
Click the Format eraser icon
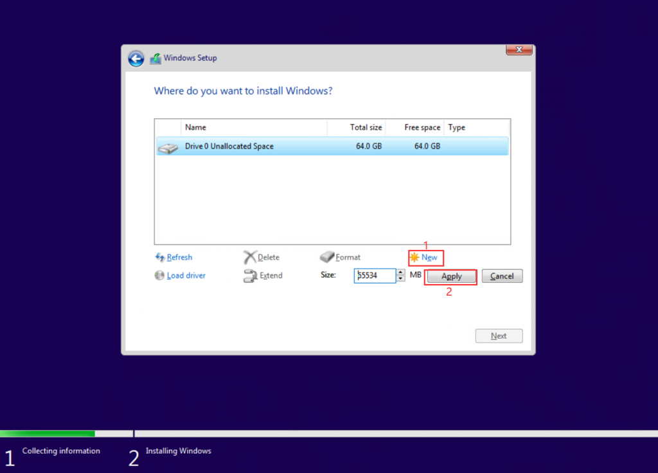click(x=327, y=257)
